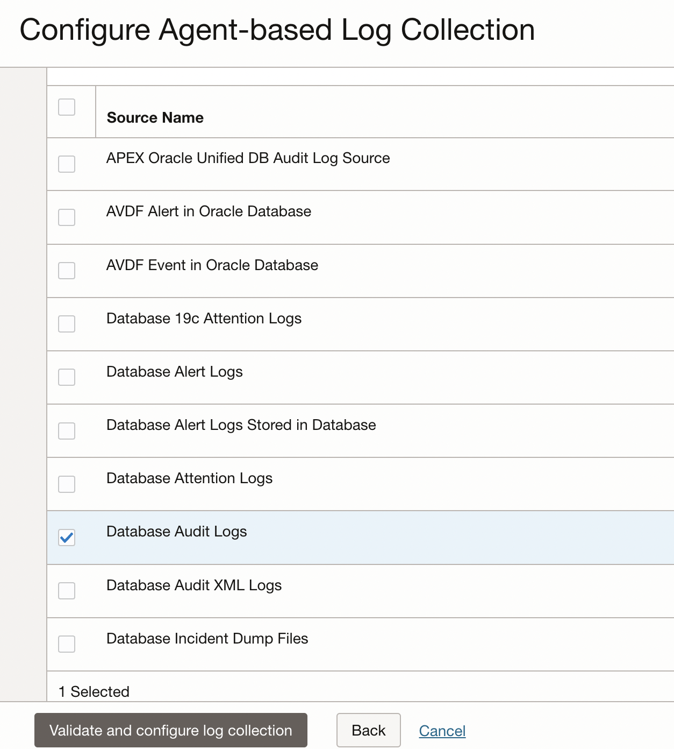
Task: Tick the Database Attention Logs checkbox
Action: pyautogui.click(x=67, y=484)
